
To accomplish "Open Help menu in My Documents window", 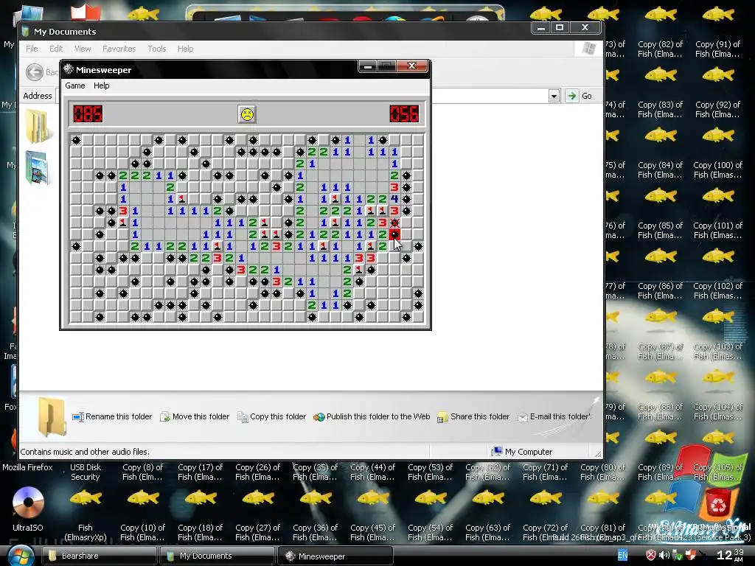I will point(185,49).
